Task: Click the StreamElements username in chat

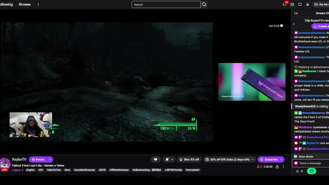Action: [313, 113]
